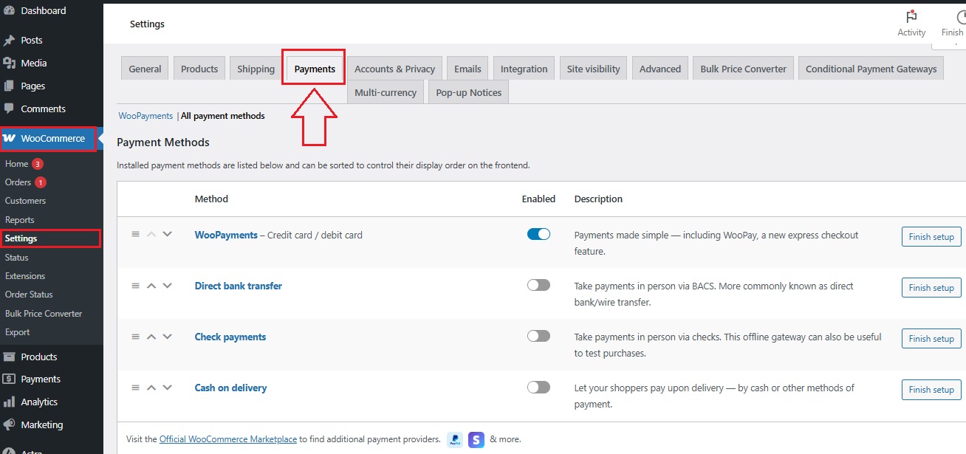Click the Direct bank transfer drag handle
The height and width of the screenshot is (454, 966).
pos(135,285)
